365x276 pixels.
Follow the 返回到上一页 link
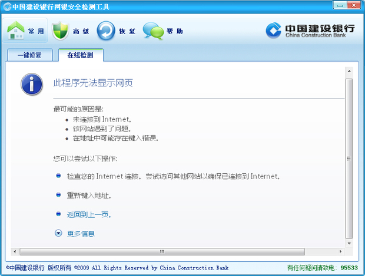(89, 215)
